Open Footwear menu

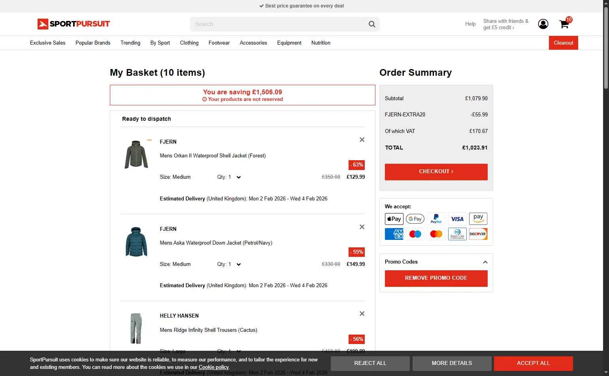click(219, 43)
